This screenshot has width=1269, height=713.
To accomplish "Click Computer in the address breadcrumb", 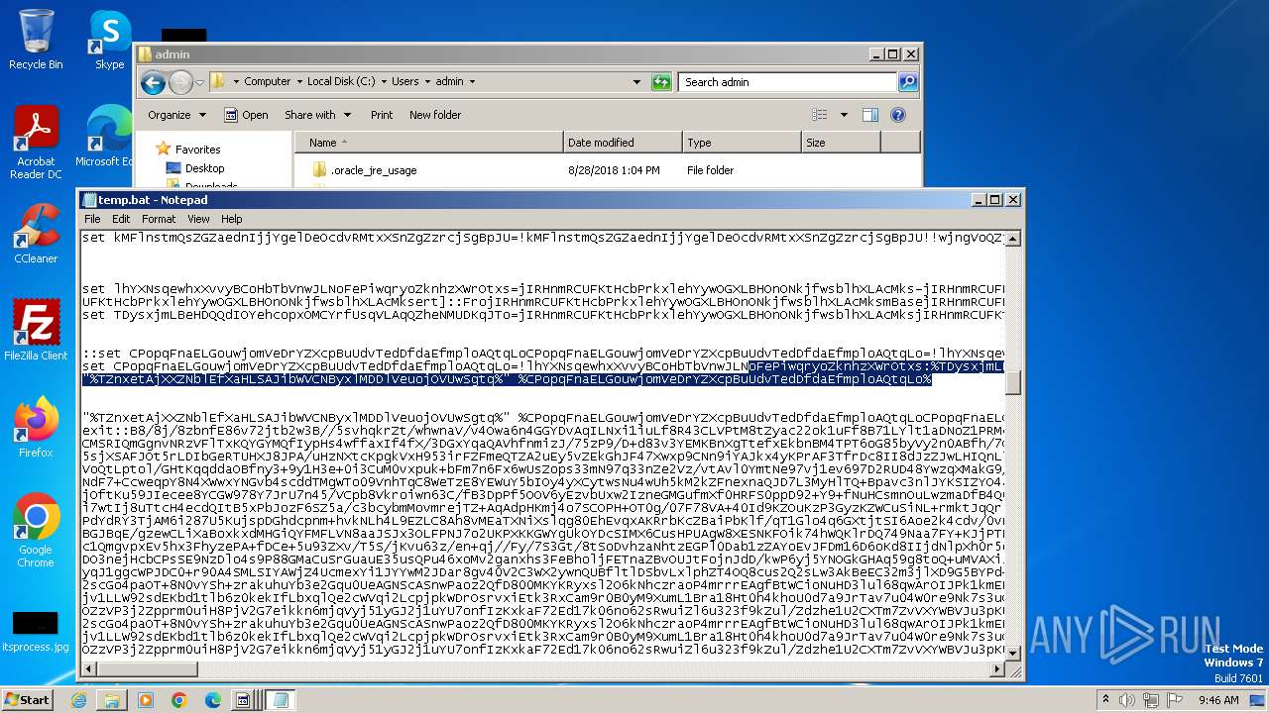I will click(x=268, y=82).
